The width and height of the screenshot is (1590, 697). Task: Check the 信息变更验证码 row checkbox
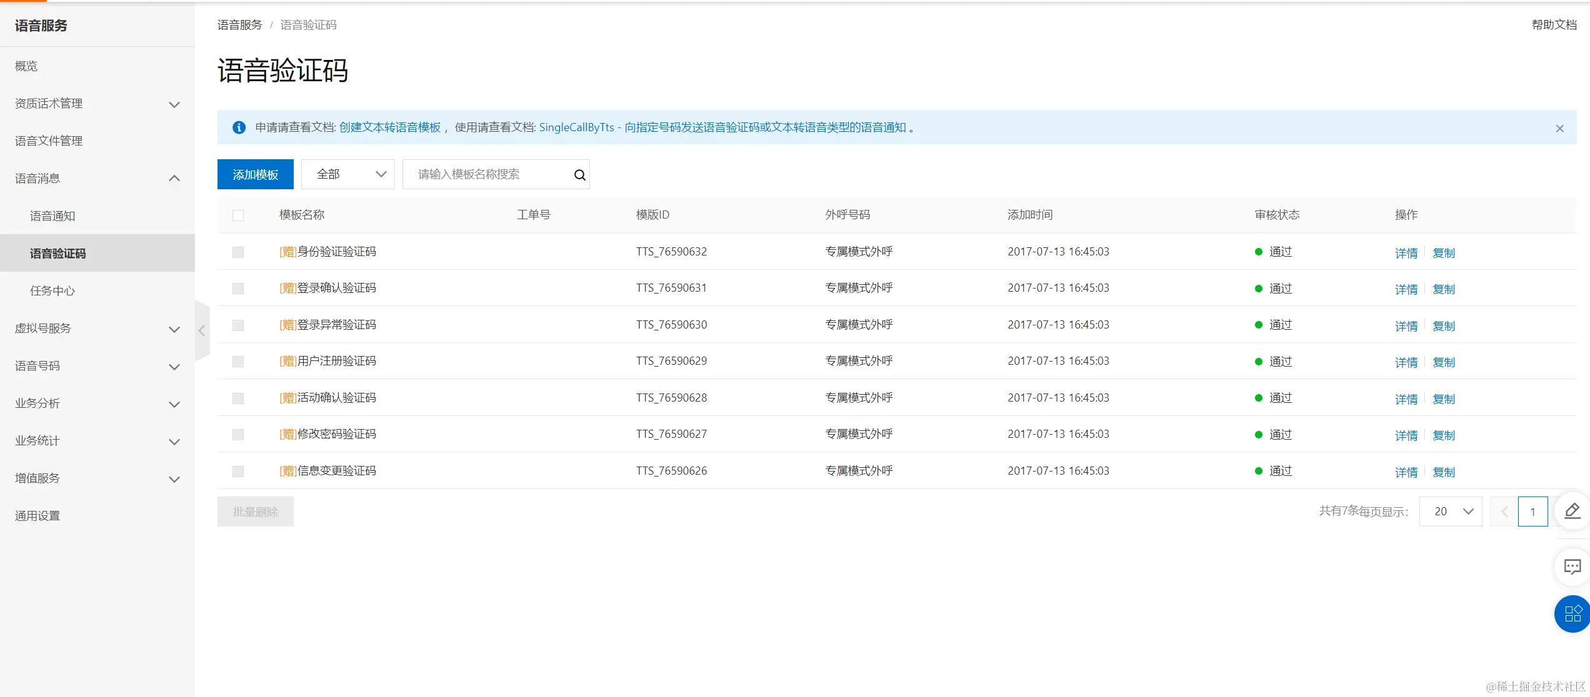pos(238,472)
